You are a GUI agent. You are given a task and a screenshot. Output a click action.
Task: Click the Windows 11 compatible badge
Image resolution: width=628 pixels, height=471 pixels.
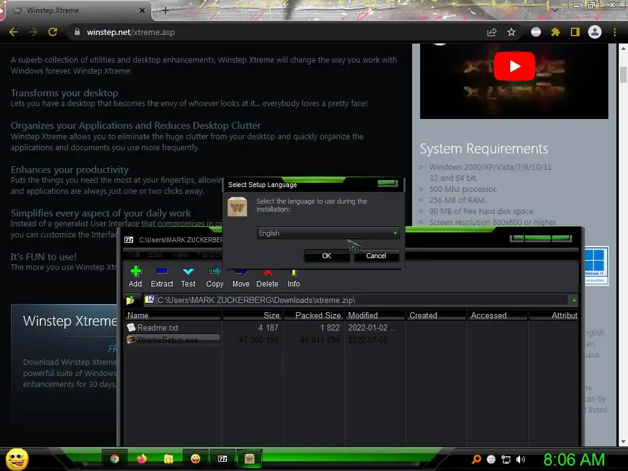[596, 266]
